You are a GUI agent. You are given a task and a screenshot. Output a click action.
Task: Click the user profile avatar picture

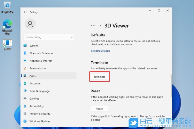[30, 24]
